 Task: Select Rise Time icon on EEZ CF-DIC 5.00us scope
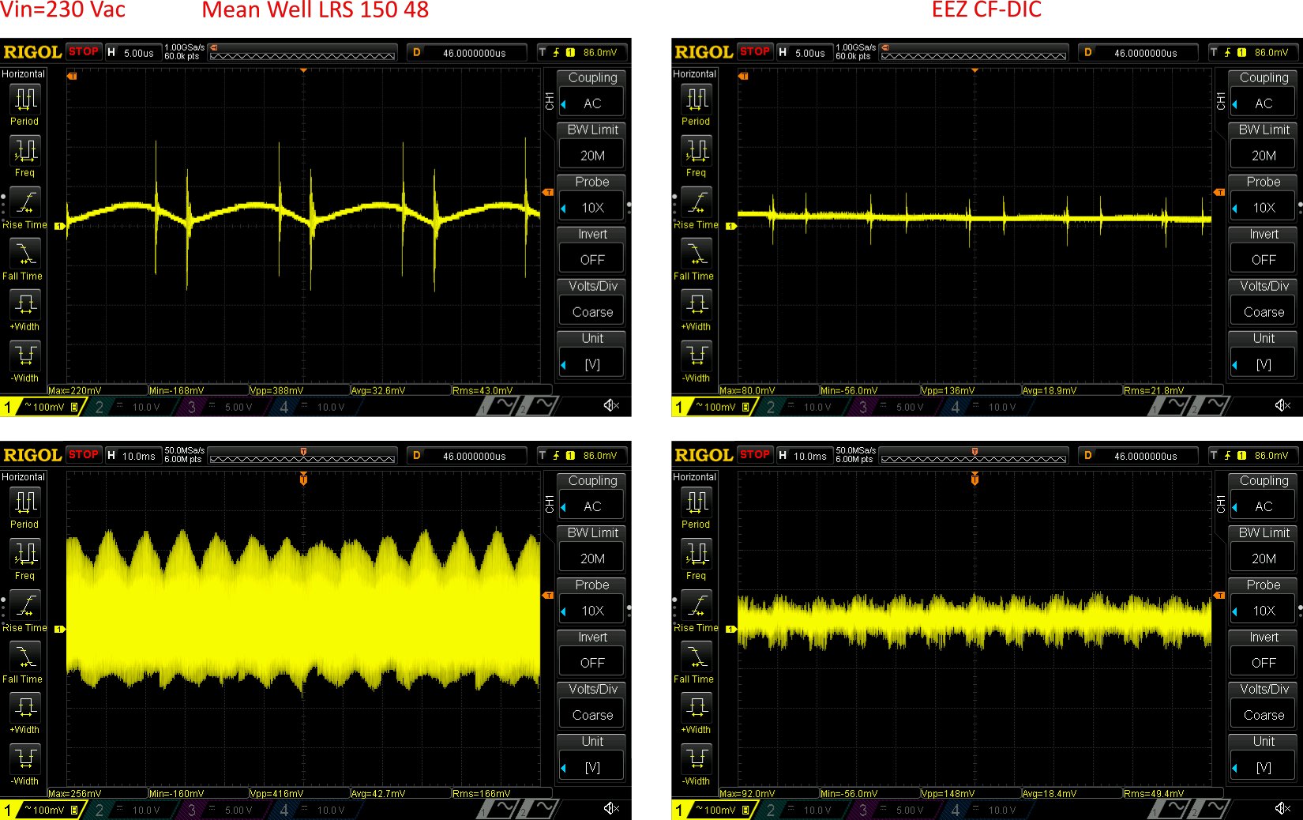(x=697, y=202)
